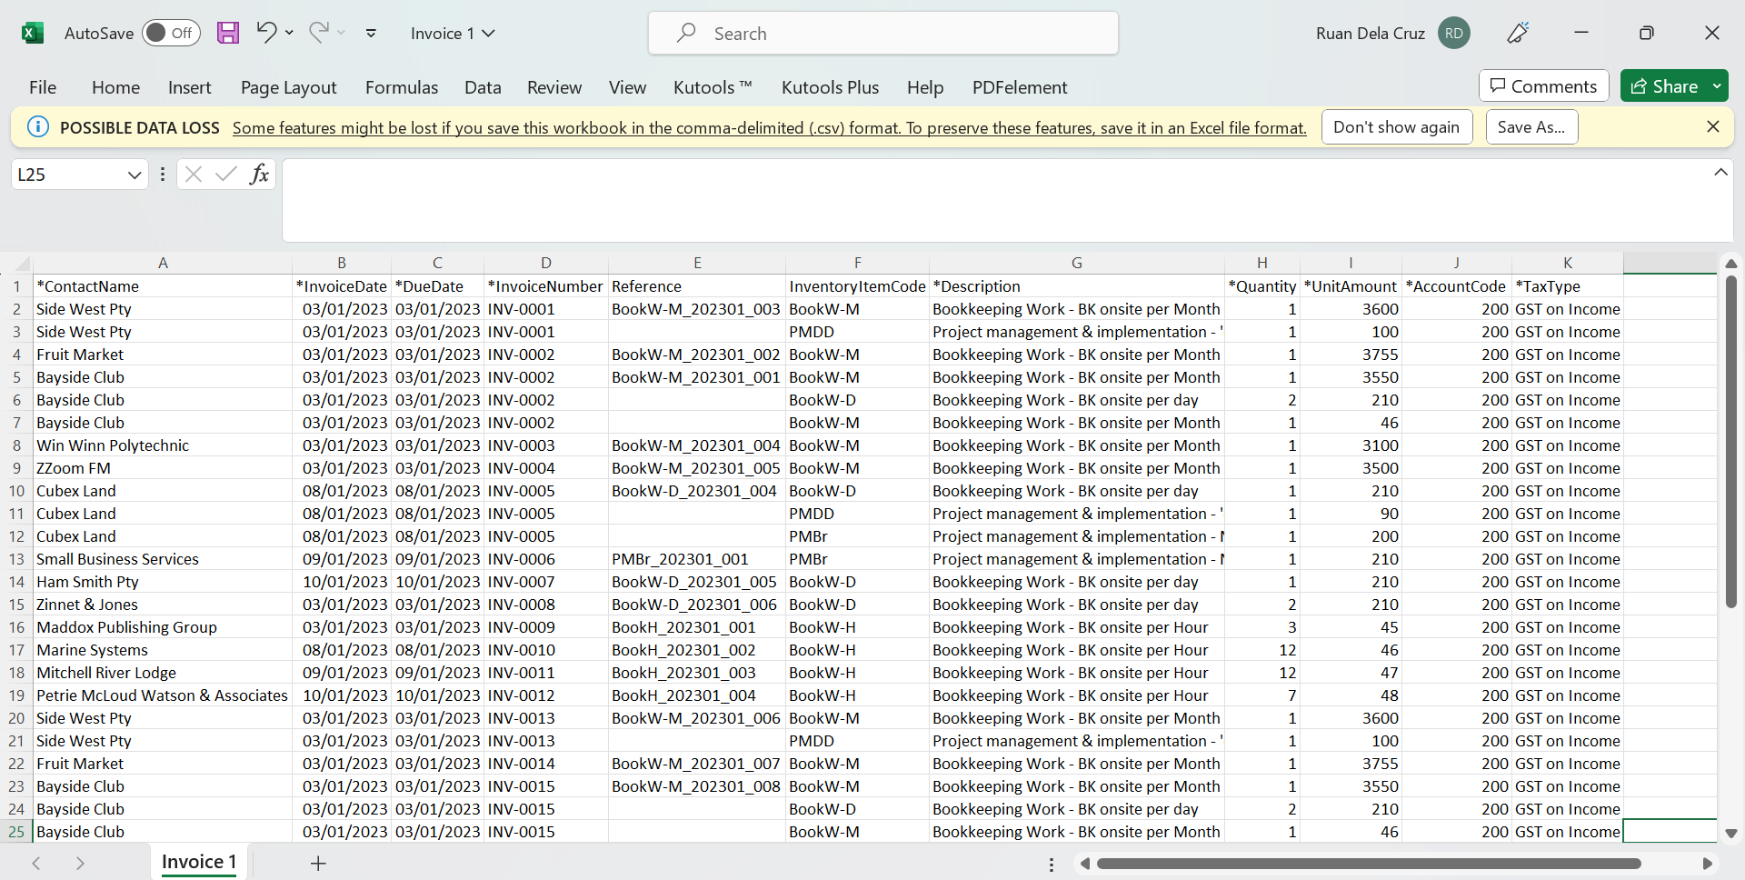Click the Undo arrow icon

tap(265, 33)
